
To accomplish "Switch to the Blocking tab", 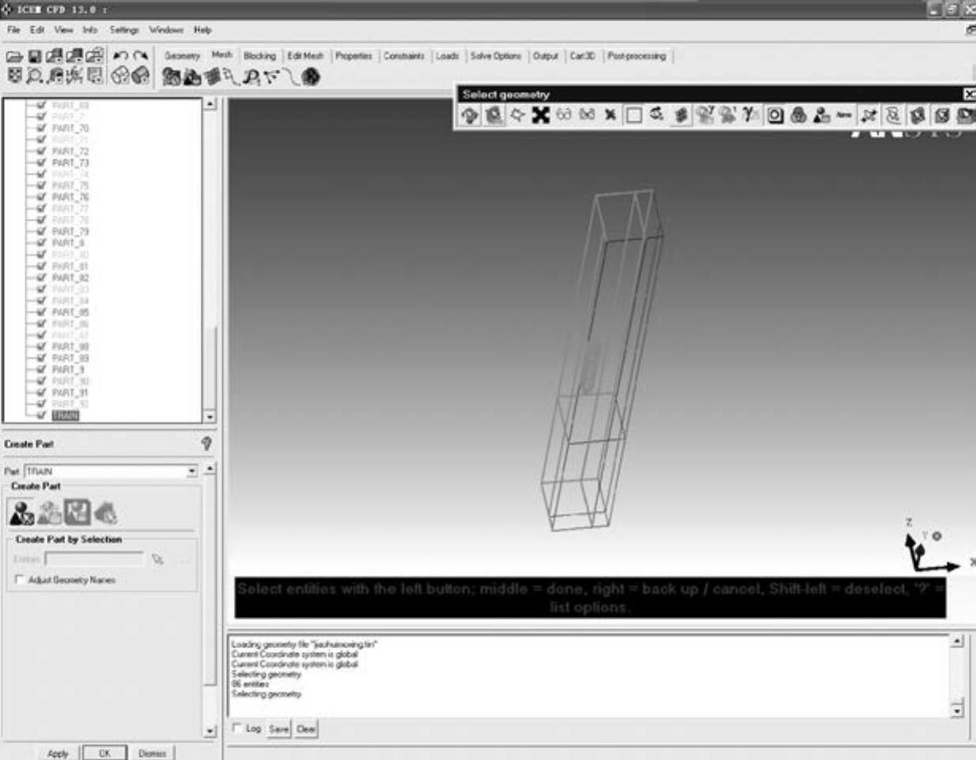I will click(x=260, y=56).
